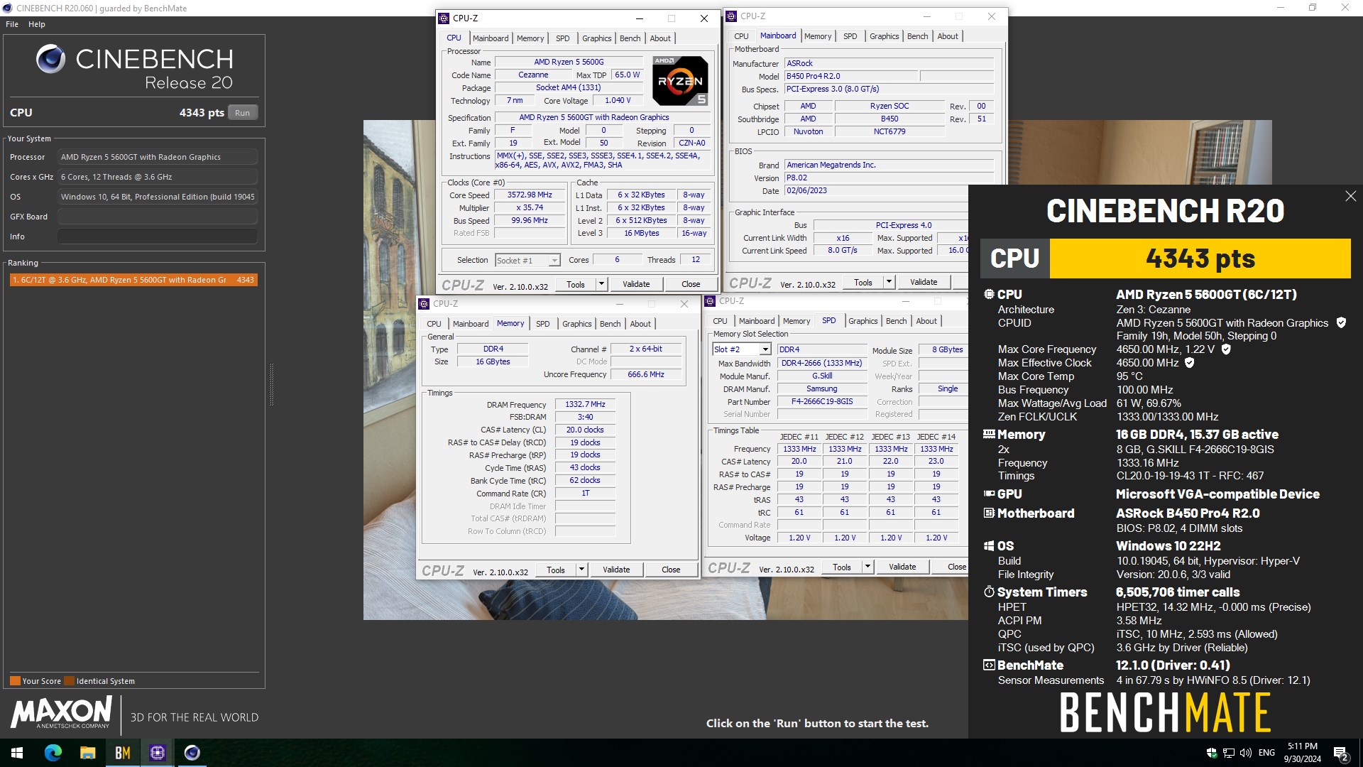The height and width of the screenshot is (767, 1363).
Task: Click Tools button in Memory window
Action: (x=556, y=570)
